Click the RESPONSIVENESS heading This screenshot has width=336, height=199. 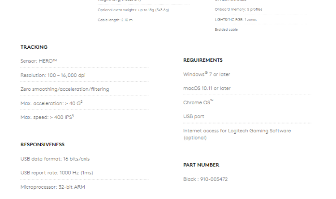43,144
